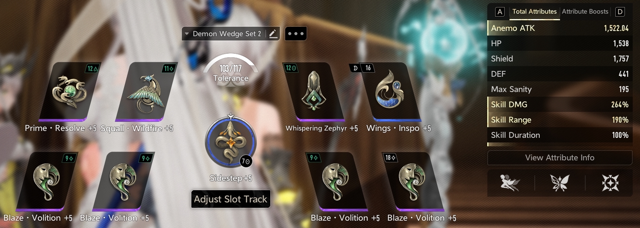640x228 pixels.
Task: Switch to the Total Attributes tab
Action: point(534,11)
